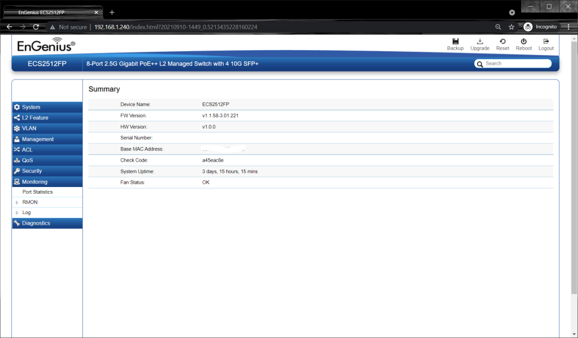Click the Monitoring computer icon
578x338 pixels.
coord(17,182)
